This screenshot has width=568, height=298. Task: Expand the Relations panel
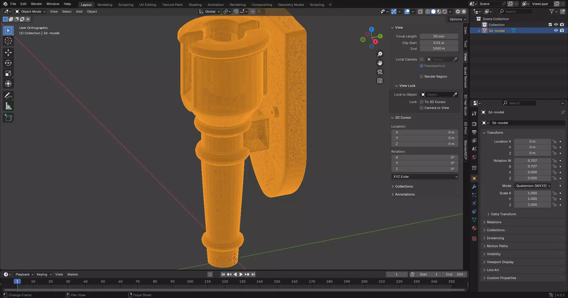pos(494,222)
